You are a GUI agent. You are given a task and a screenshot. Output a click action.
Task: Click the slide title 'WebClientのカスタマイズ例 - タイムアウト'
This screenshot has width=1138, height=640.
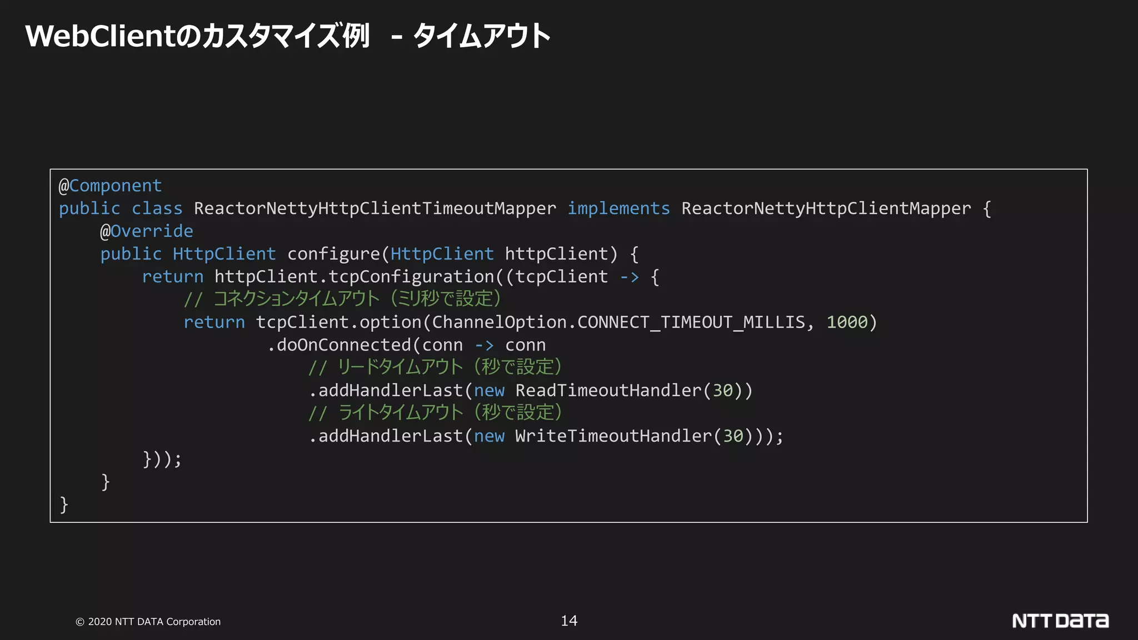coord(288,36)
